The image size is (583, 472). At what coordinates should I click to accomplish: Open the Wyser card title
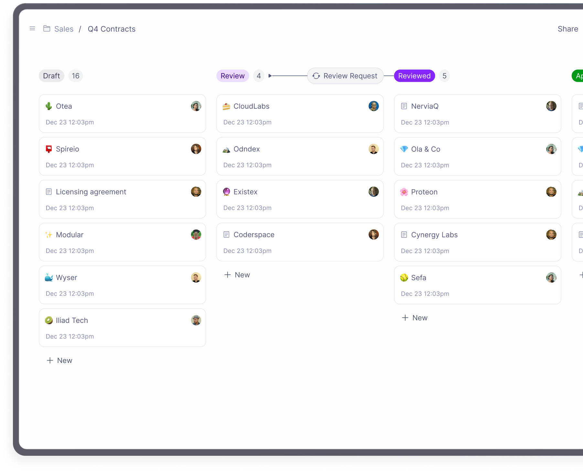pos(67,278)
